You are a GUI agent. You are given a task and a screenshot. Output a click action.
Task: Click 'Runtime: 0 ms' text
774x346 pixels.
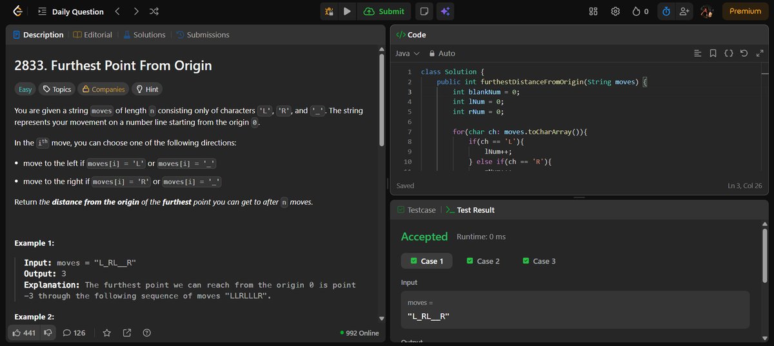(481, 237)
